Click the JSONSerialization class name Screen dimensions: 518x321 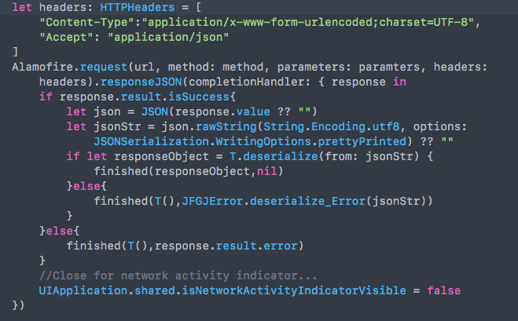point(151,141)
